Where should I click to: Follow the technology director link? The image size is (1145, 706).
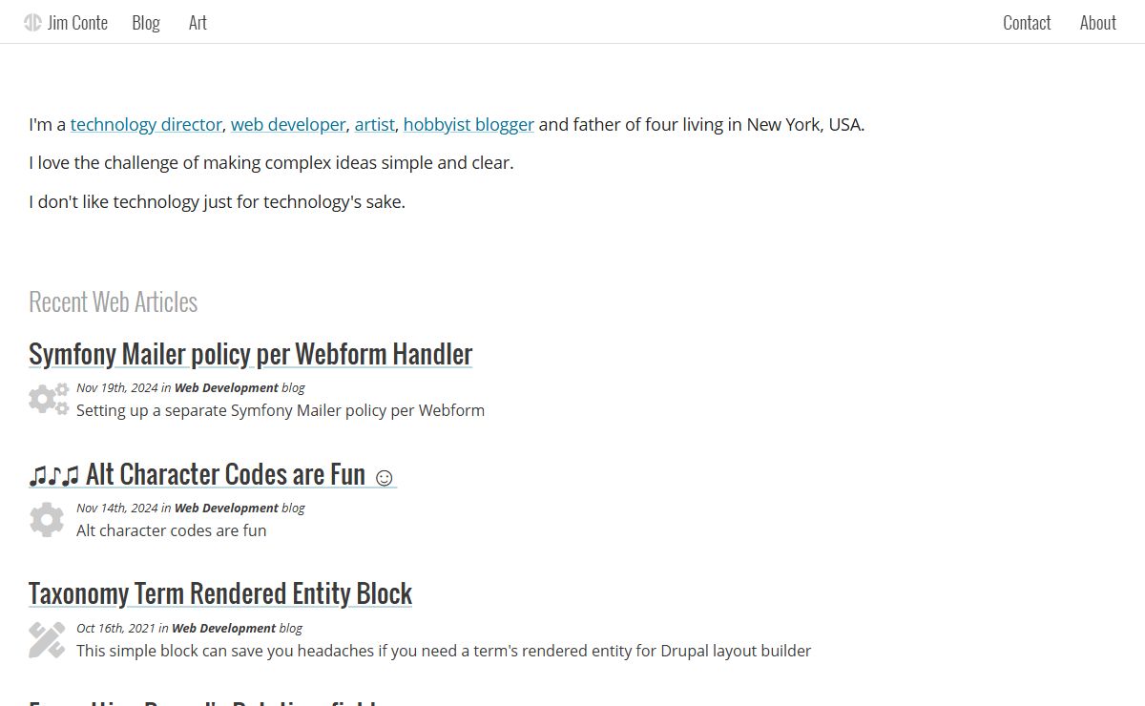146,124
